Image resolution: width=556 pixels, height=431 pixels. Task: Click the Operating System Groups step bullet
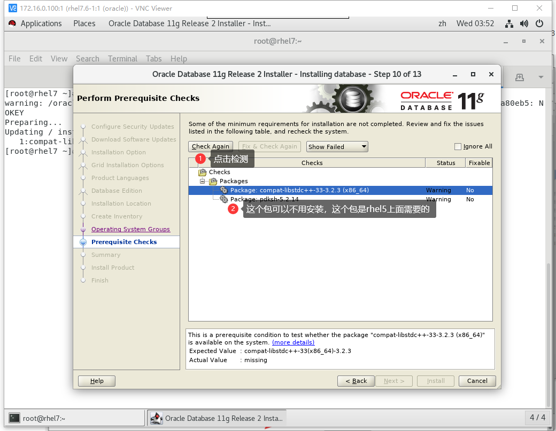point(83,230)
